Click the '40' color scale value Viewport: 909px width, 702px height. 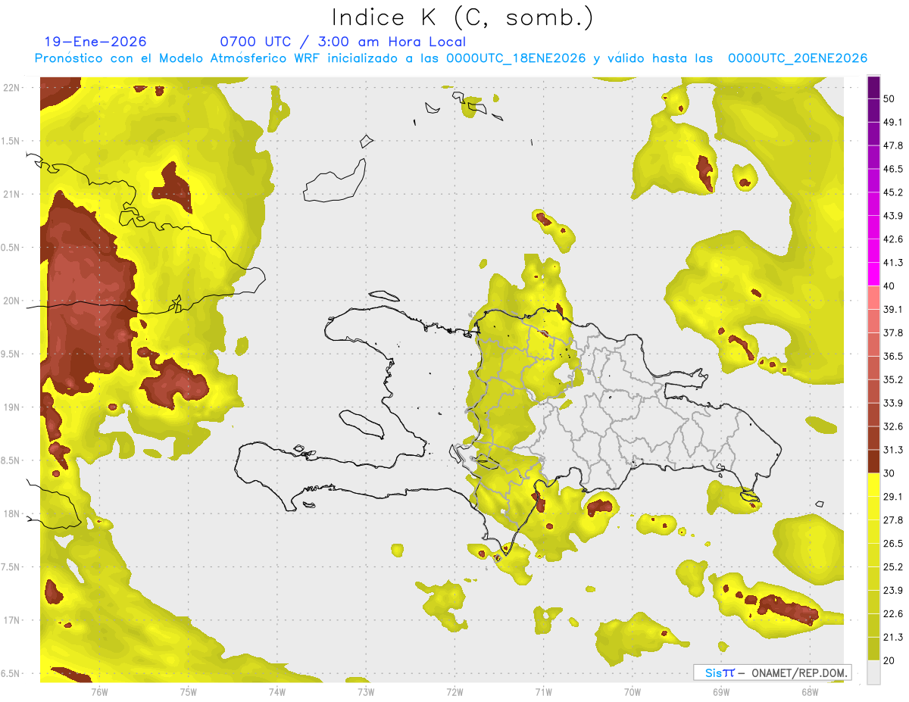(x=890, y=286)
